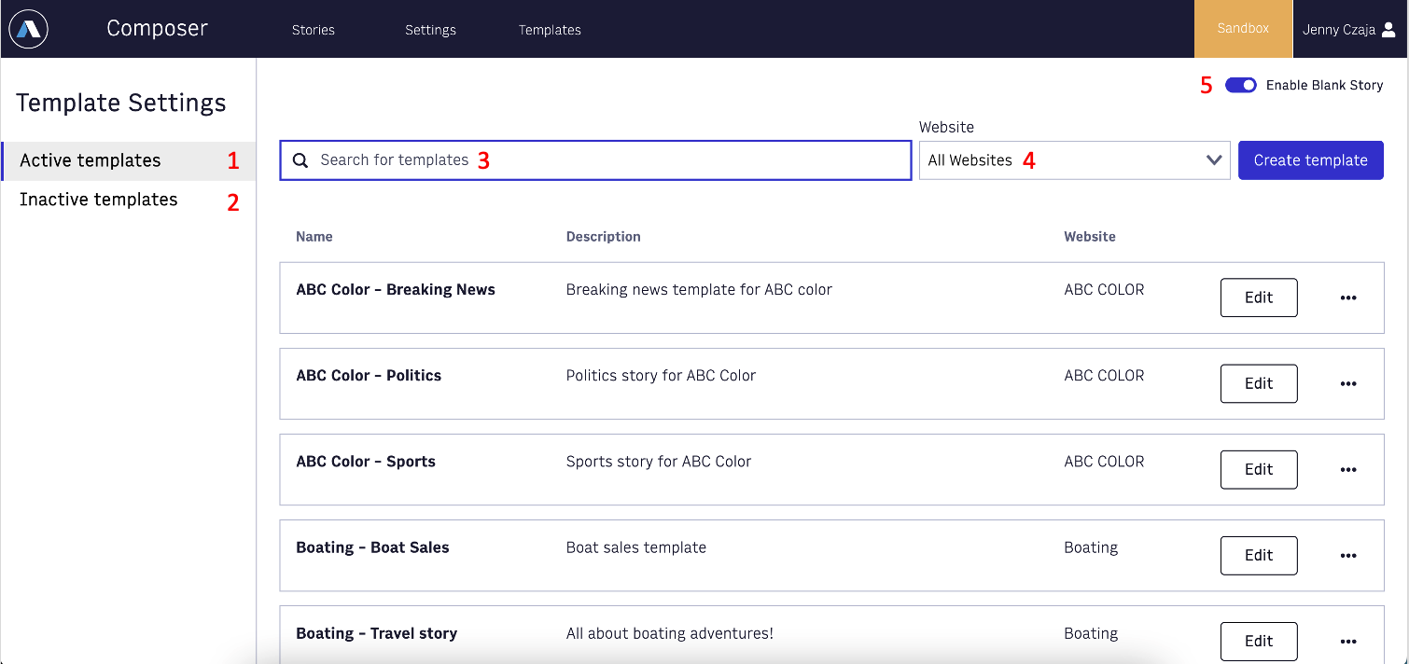
Task: Click the Name column header
Action: tap(314, 237)
